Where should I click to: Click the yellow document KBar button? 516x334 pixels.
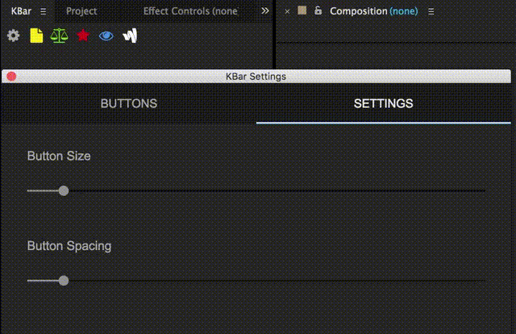click(x=36, y=35)
